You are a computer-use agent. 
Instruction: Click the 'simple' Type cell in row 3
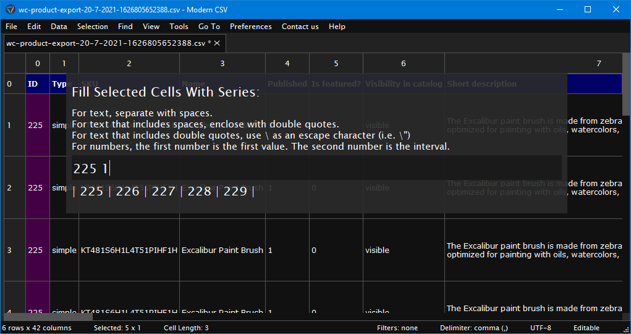pos(64,250)
